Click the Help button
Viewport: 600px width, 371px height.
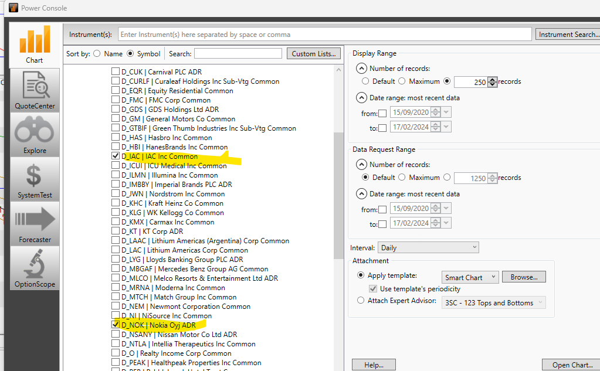click(x=374, y=365)
